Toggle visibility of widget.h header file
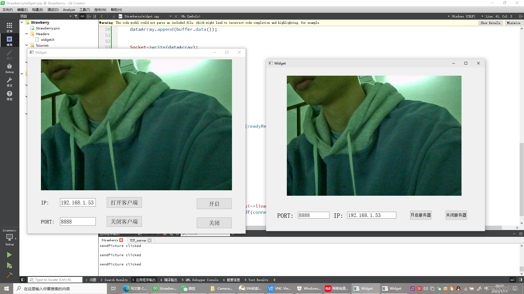This screenshot has height=294, width=524. coord(47,39)
